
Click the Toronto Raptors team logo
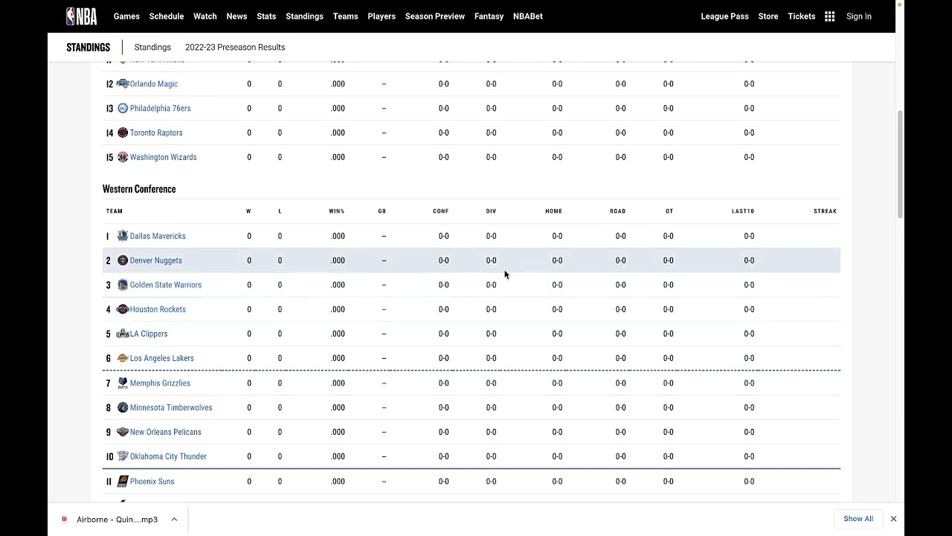[x=123, y=133]
